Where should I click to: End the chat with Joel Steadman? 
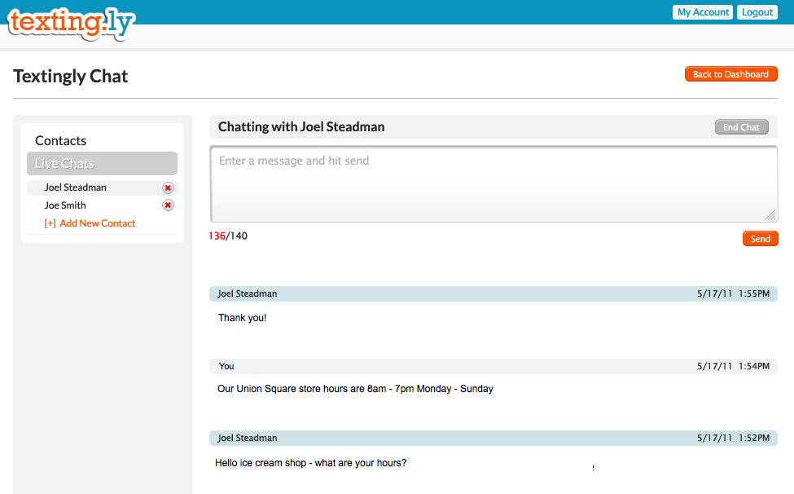[741, 127]
